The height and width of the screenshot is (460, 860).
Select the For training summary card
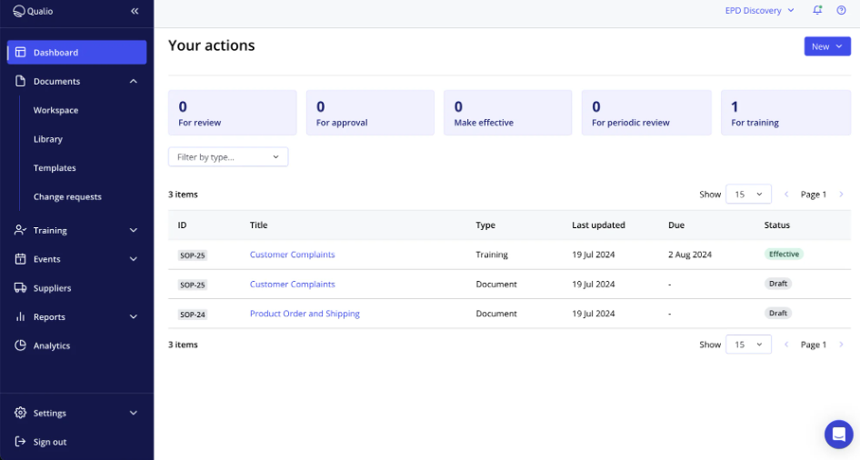tap(785, 113)
